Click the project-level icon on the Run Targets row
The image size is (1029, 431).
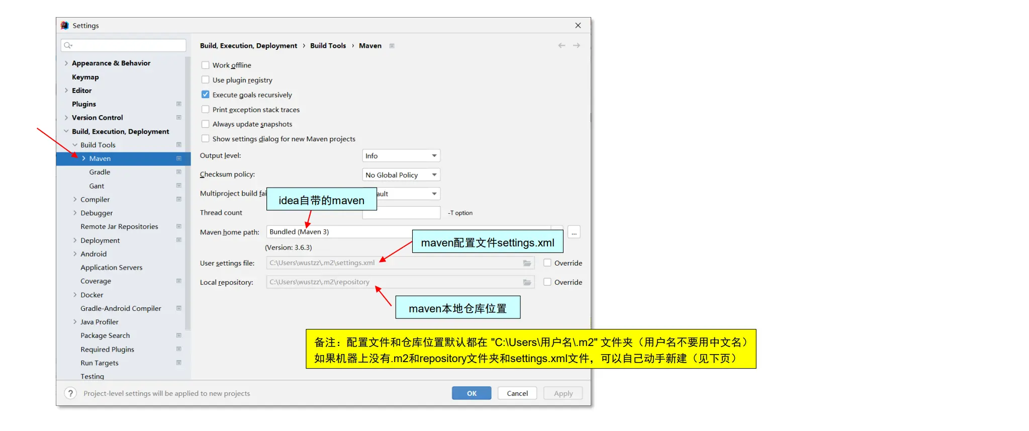[x=178, y=362]
